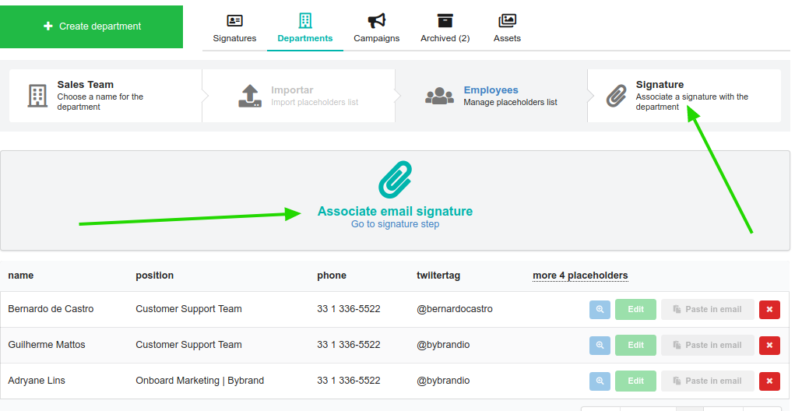Click the Onboard Marketing | Bybrand position cell
795x411 pixels.
(x=200, y=381)
